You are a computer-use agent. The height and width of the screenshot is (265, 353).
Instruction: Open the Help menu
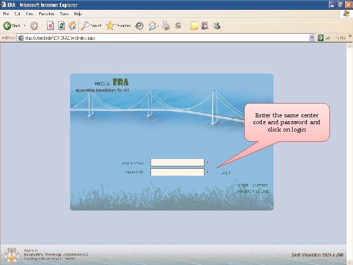[78, 14]
